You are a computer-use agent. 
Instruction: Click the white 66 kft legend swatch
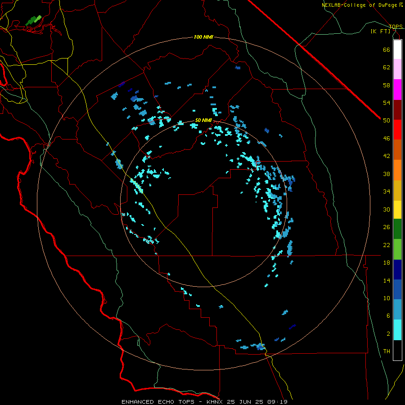[397, 49]
